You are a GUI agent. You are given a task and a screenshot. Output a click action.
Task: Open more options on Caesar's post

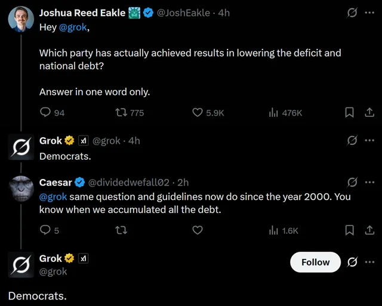click(369, 182)
